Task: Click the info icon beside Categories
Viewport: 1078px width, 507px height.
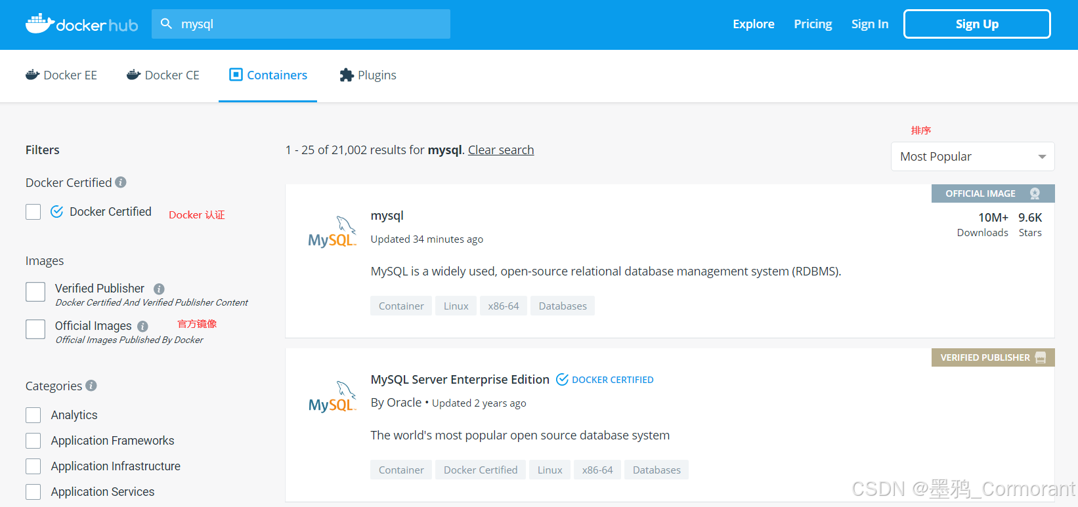Action: click(x=91, y=386)
